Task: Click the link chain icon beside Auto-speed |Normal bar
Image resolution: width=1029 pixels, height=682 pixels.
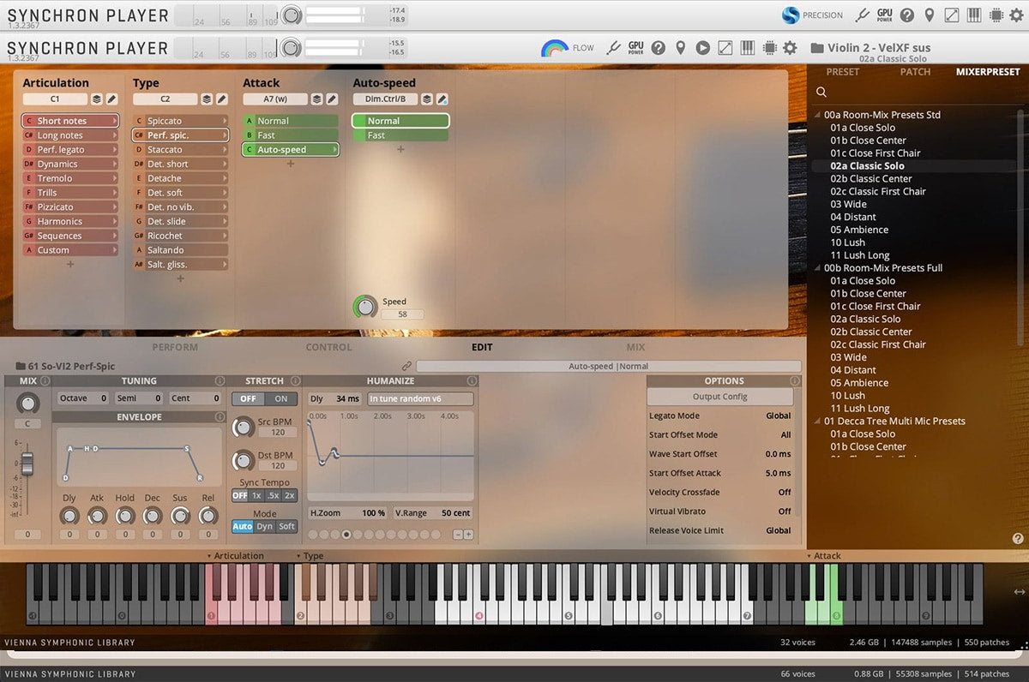Action: click(406, 366)
